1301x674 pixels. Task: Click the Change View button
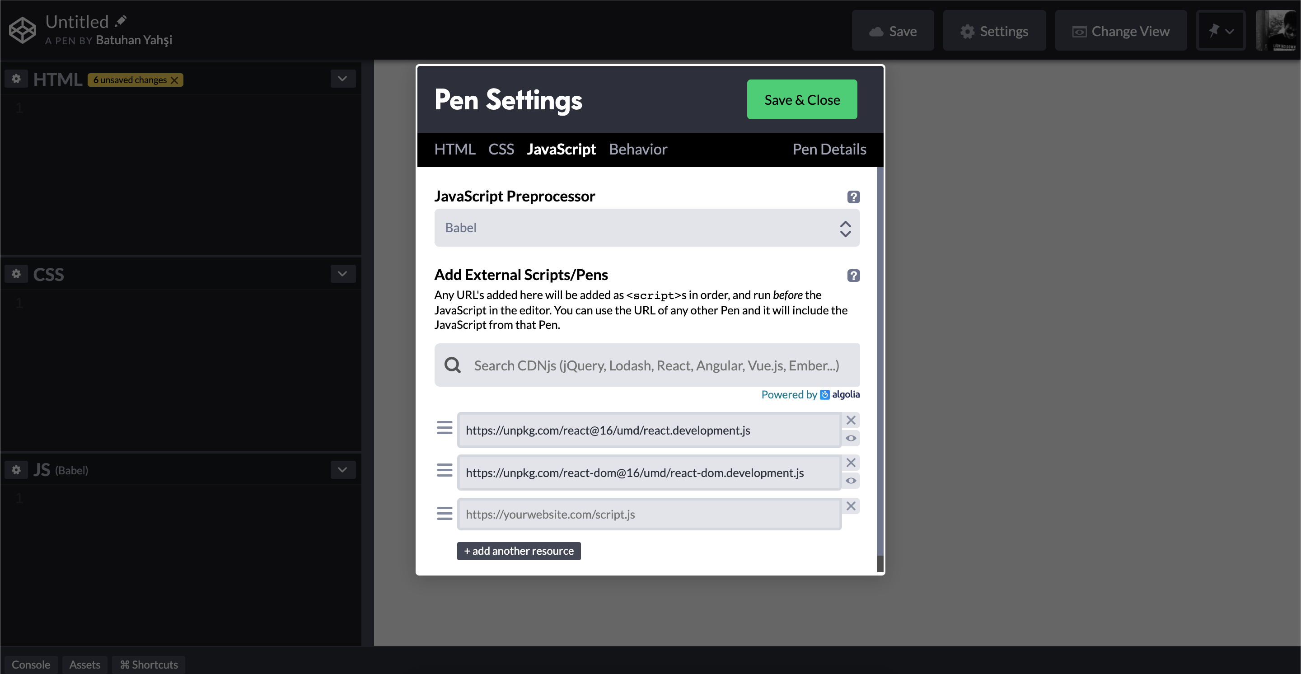pyautogui.click(x=1121, y=31)
